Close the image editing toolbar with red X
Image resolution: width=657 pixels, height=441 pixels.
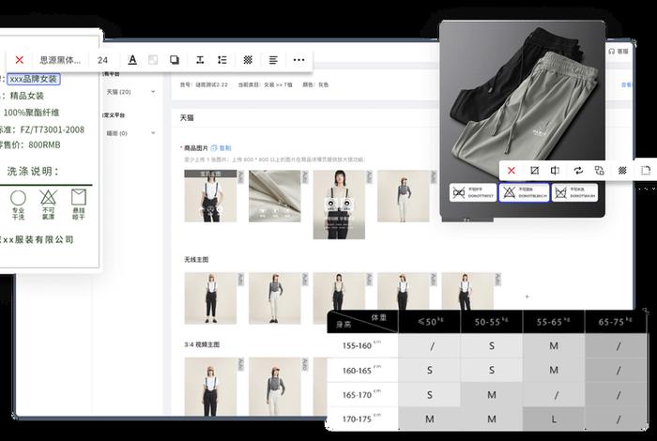(x=512, y=171)
